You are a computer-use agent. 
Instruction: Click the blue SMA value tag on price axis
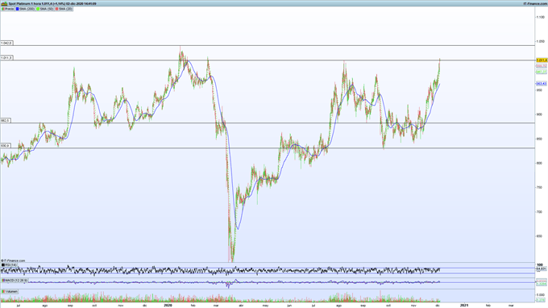click(542, 84)
